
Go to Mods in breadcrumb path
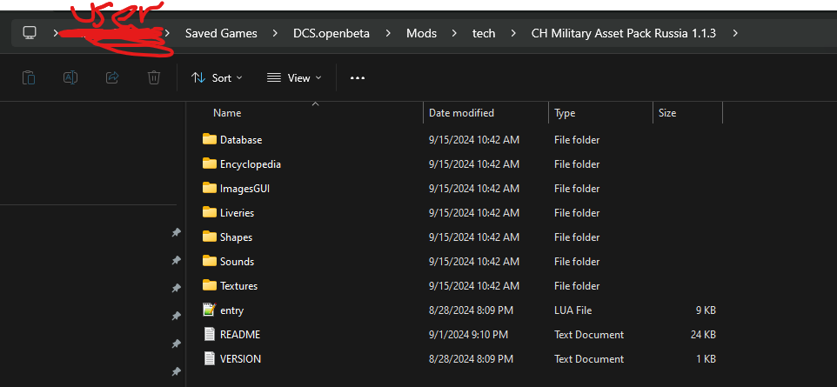[421, 33]
